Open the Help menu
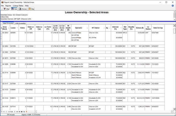176x116 pixels. [x=27, y=6]
